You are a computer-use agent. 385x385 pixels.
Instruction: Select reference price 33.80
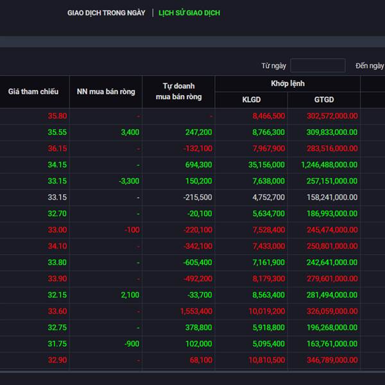tap(57, 262)
